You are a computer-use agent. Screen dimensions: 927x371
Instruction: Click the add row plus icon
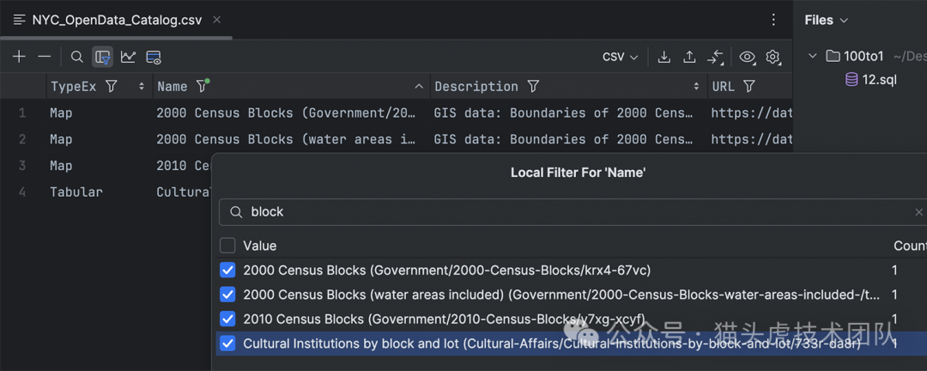point(19,57)
